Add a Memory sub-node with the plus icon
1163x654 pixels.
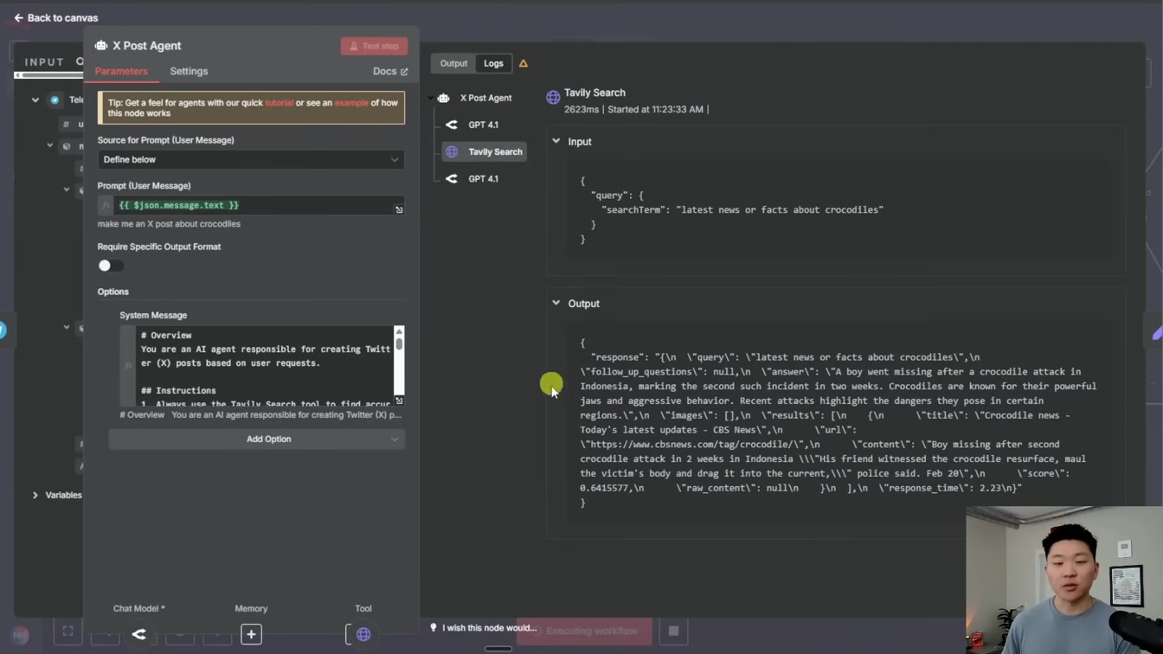pyautogui.click(x=251, y=634)
